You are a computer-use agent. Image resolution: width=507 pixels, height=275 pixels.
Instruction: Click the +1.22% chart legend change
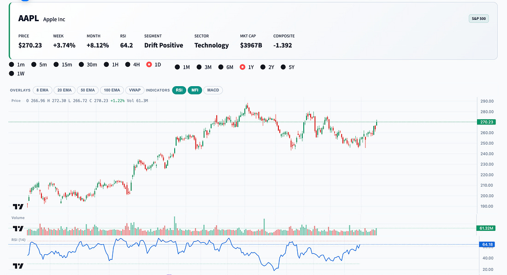pyautogui.click(x=118, y=101)
